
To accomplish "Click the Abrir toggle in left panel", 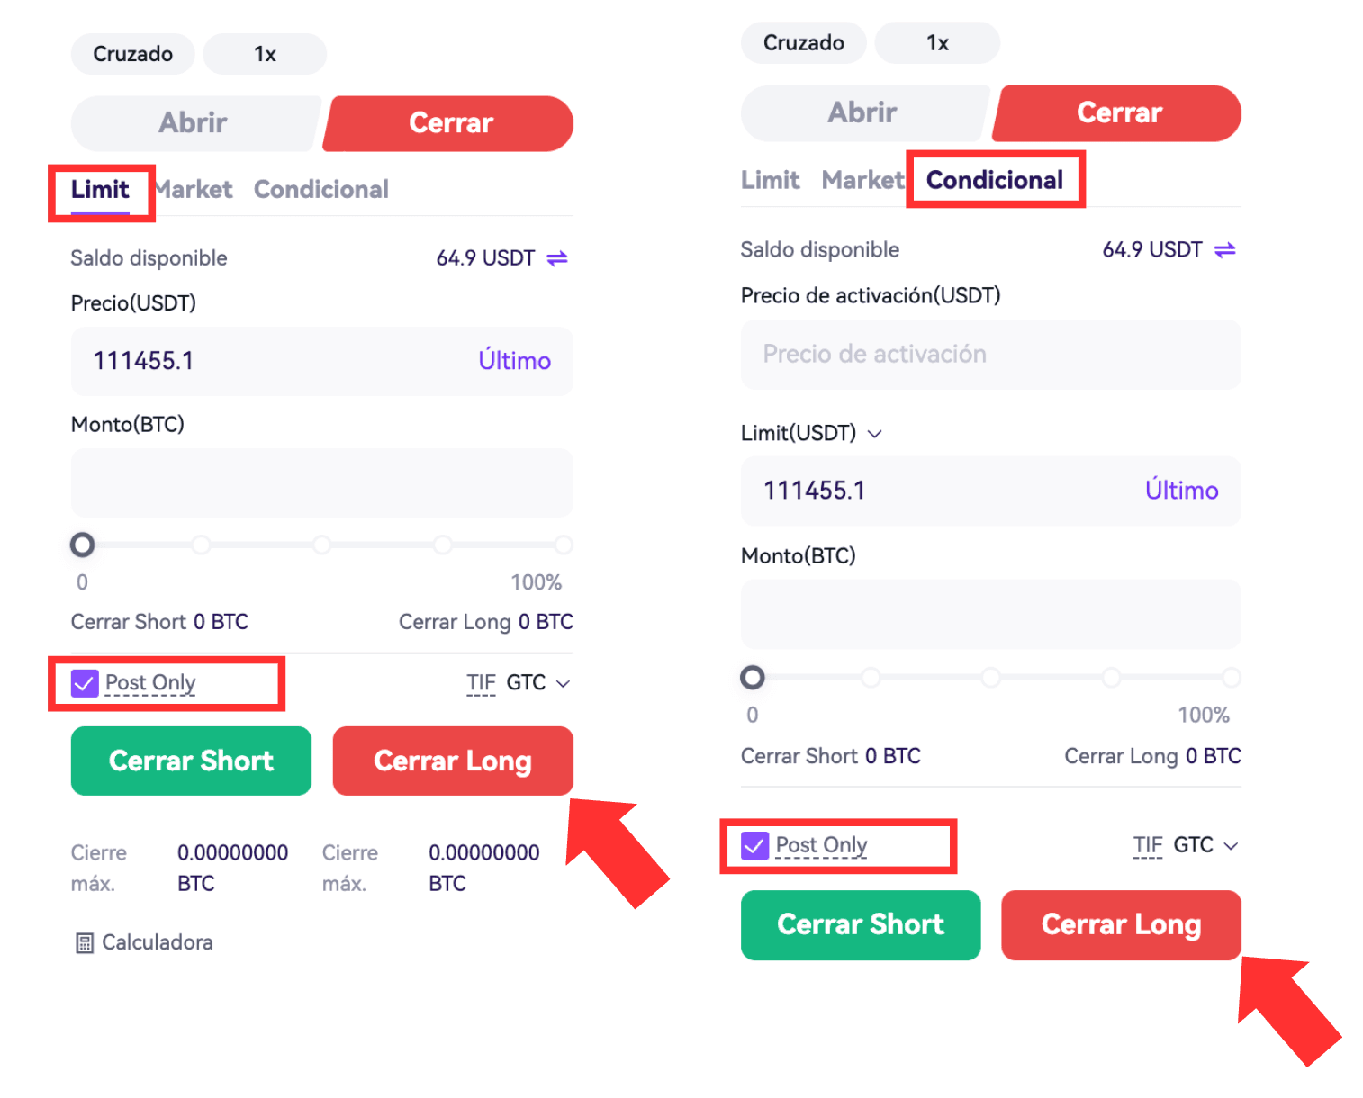I will pyautogui.click(x=194, y=123).
